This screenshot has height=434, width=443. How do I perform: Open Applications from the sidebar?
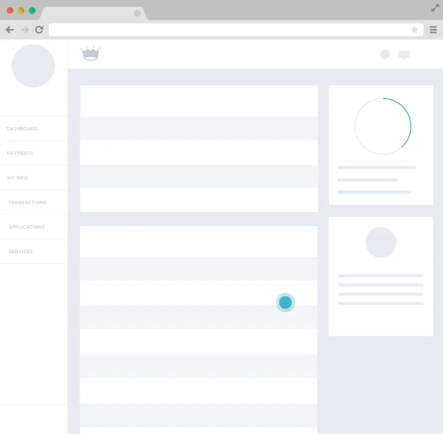[34, 227]
